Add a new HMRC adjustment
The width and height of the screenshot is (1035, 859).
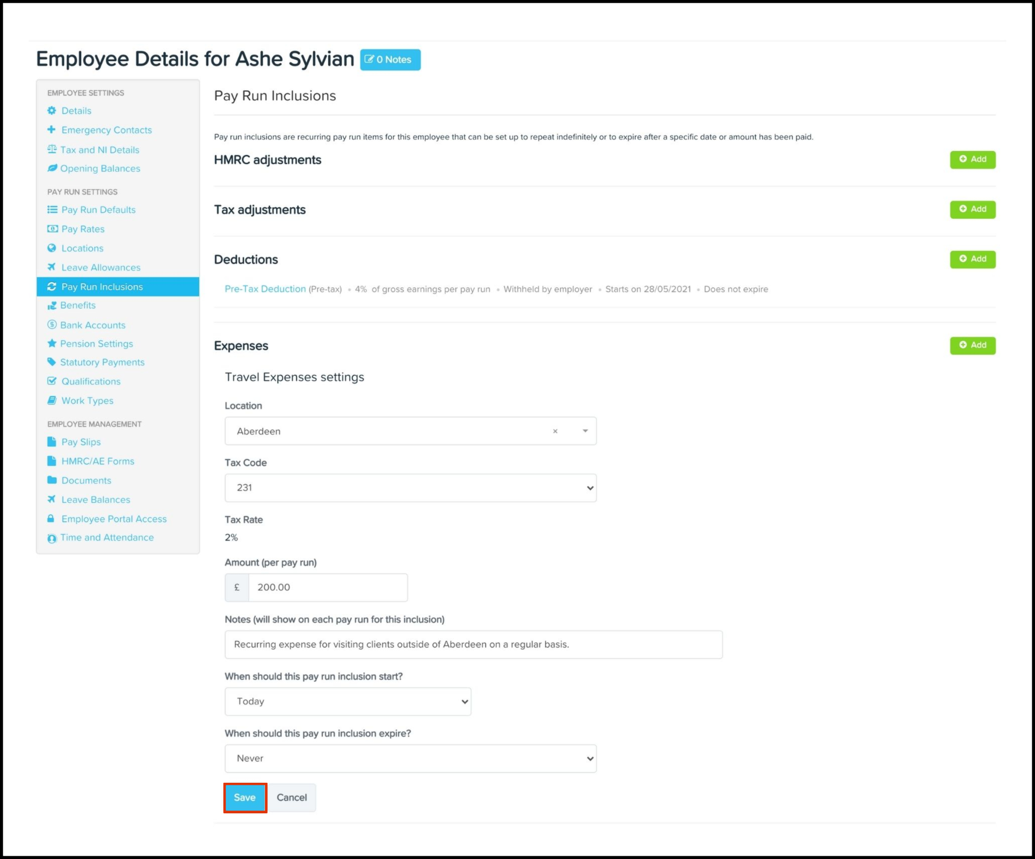click(x=972, y=160)
